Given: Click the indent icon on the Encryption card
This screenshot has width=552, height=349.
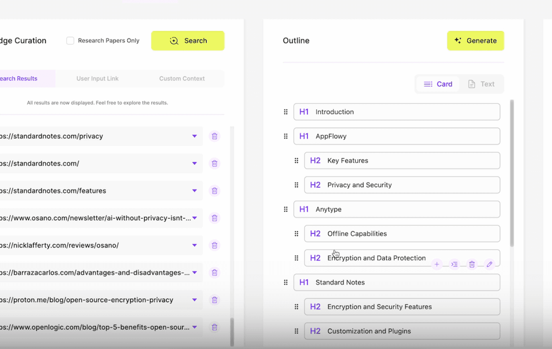Looking at the screenshot, I should (x=454, y=264).
